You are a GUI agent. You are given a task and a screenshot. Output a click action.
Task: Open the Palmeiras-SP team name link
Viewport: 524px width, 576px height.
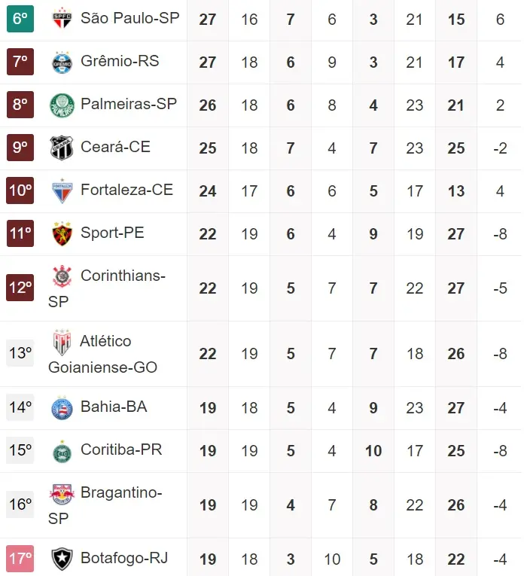pos(128,104)
